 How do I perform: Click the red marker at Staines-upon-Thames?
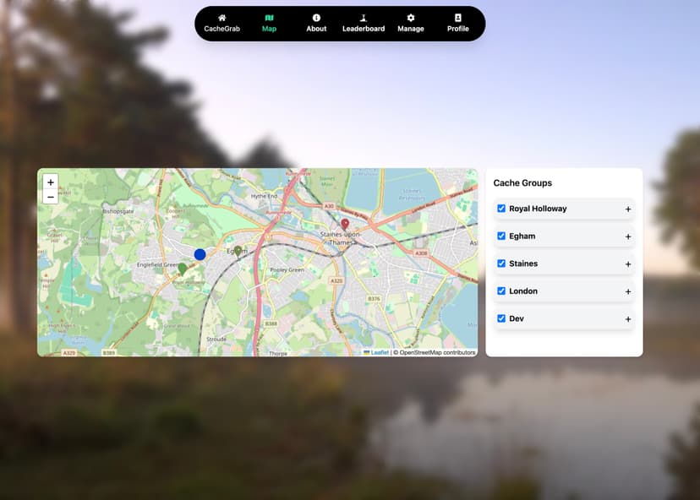pyautogui.click(x=345, y=225)
